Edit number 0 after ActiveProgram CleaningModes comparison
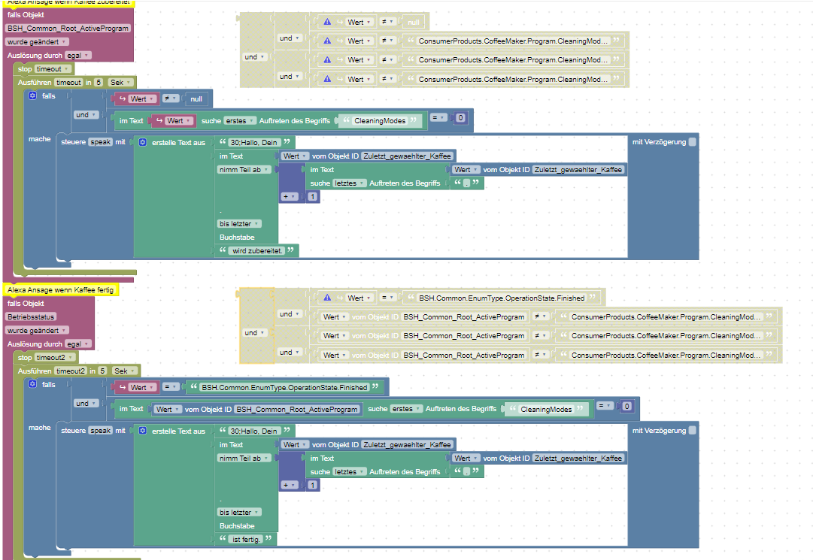813x560 pixels. pos(626,406)
